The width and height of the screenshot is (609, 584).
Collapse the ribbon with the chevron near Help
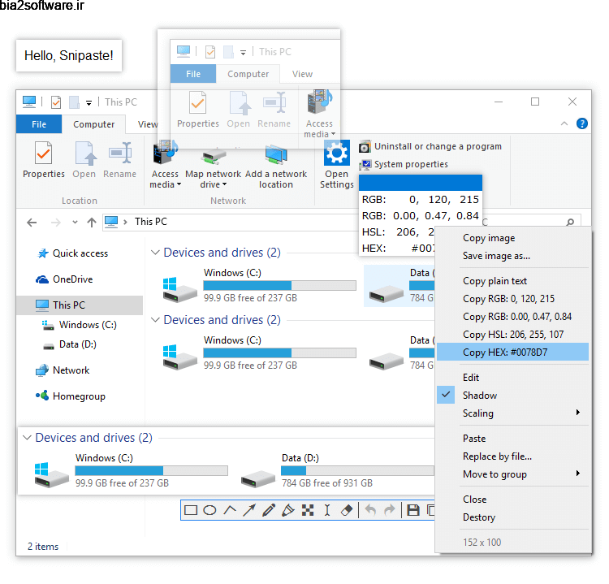pyautogui.click(x=564, y=123)
